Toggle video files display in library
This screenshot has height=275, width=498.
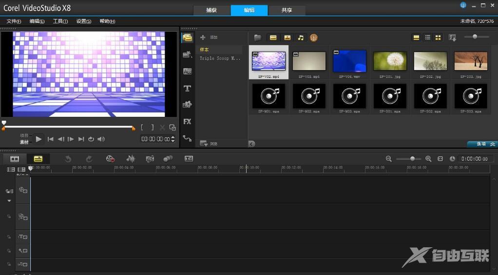[x=273, y=37]
